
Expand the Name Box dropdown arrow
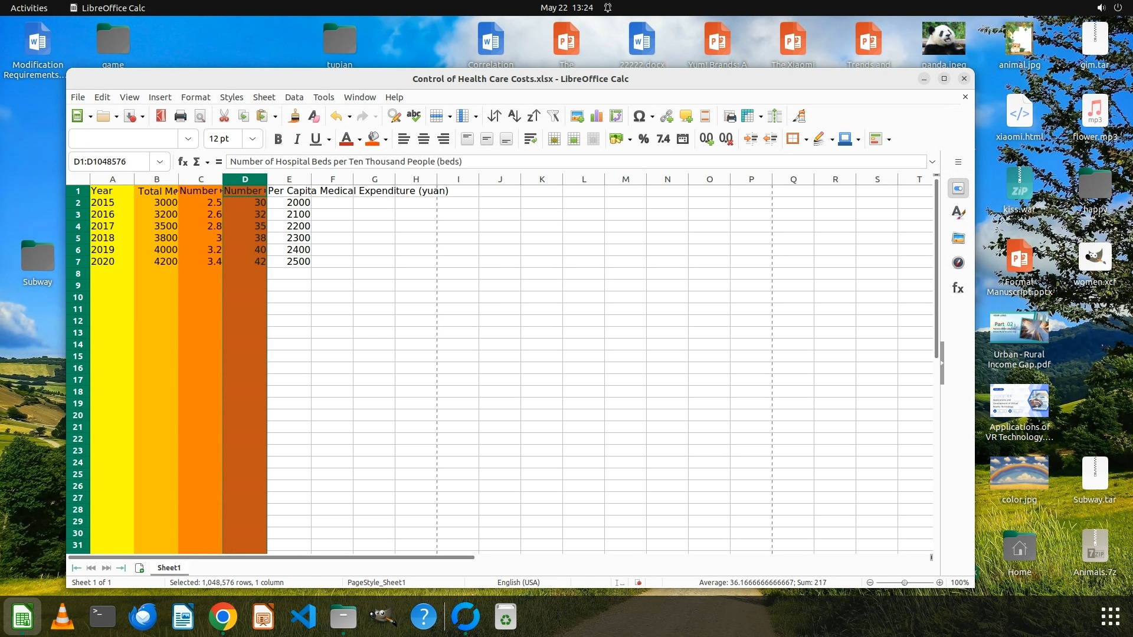[159, 162]
